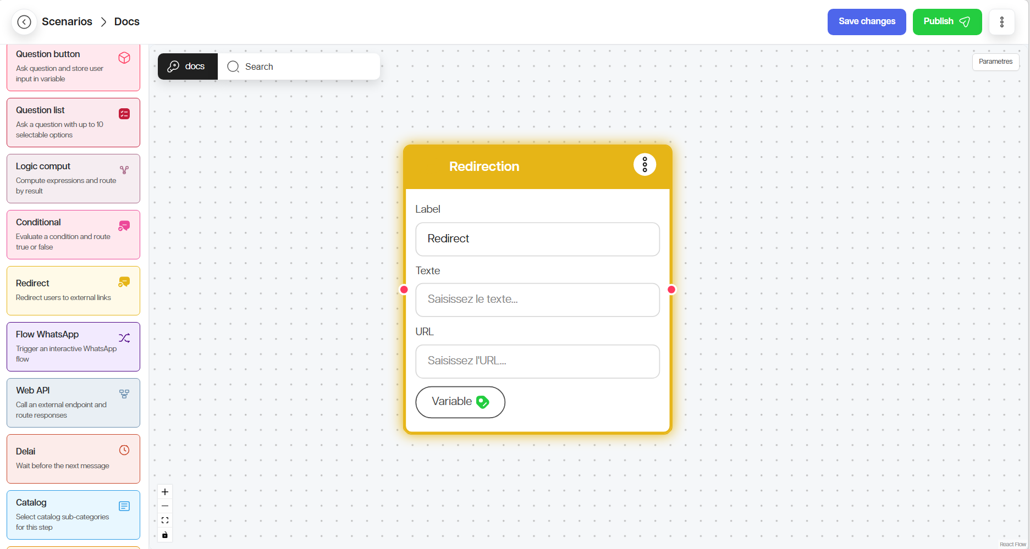Click the Question list red icon
This screenshot has height=549, width=1030.
click(x=124, y=114)
